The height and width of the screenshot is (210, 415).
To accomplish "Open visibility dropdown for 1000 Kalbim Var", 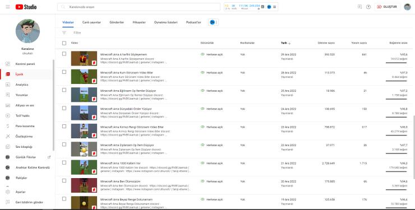I will pyautogui.click(x=212, y=164).
